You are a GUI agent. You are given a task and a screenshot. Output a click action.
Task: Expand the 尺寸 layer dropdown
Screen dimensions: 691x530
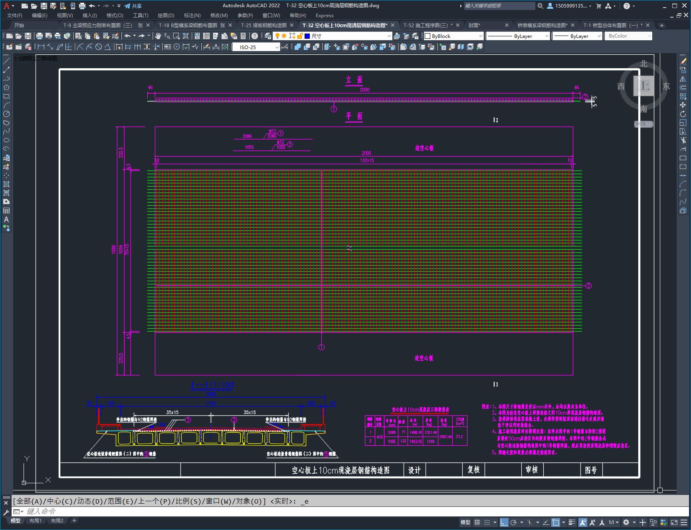389,36
